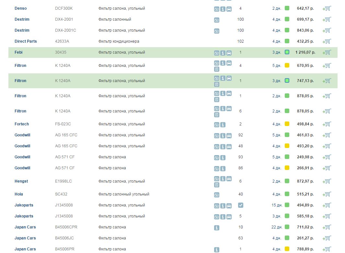Screen dimensions: 345x253
Task: Click checkmark in Jakoparts 494,89 row
Action: pyautogui.click(x=240, y=205)
